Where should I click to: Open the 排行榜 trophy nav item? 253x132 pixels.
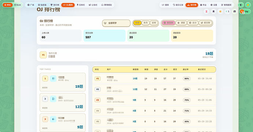coord(55,5)
